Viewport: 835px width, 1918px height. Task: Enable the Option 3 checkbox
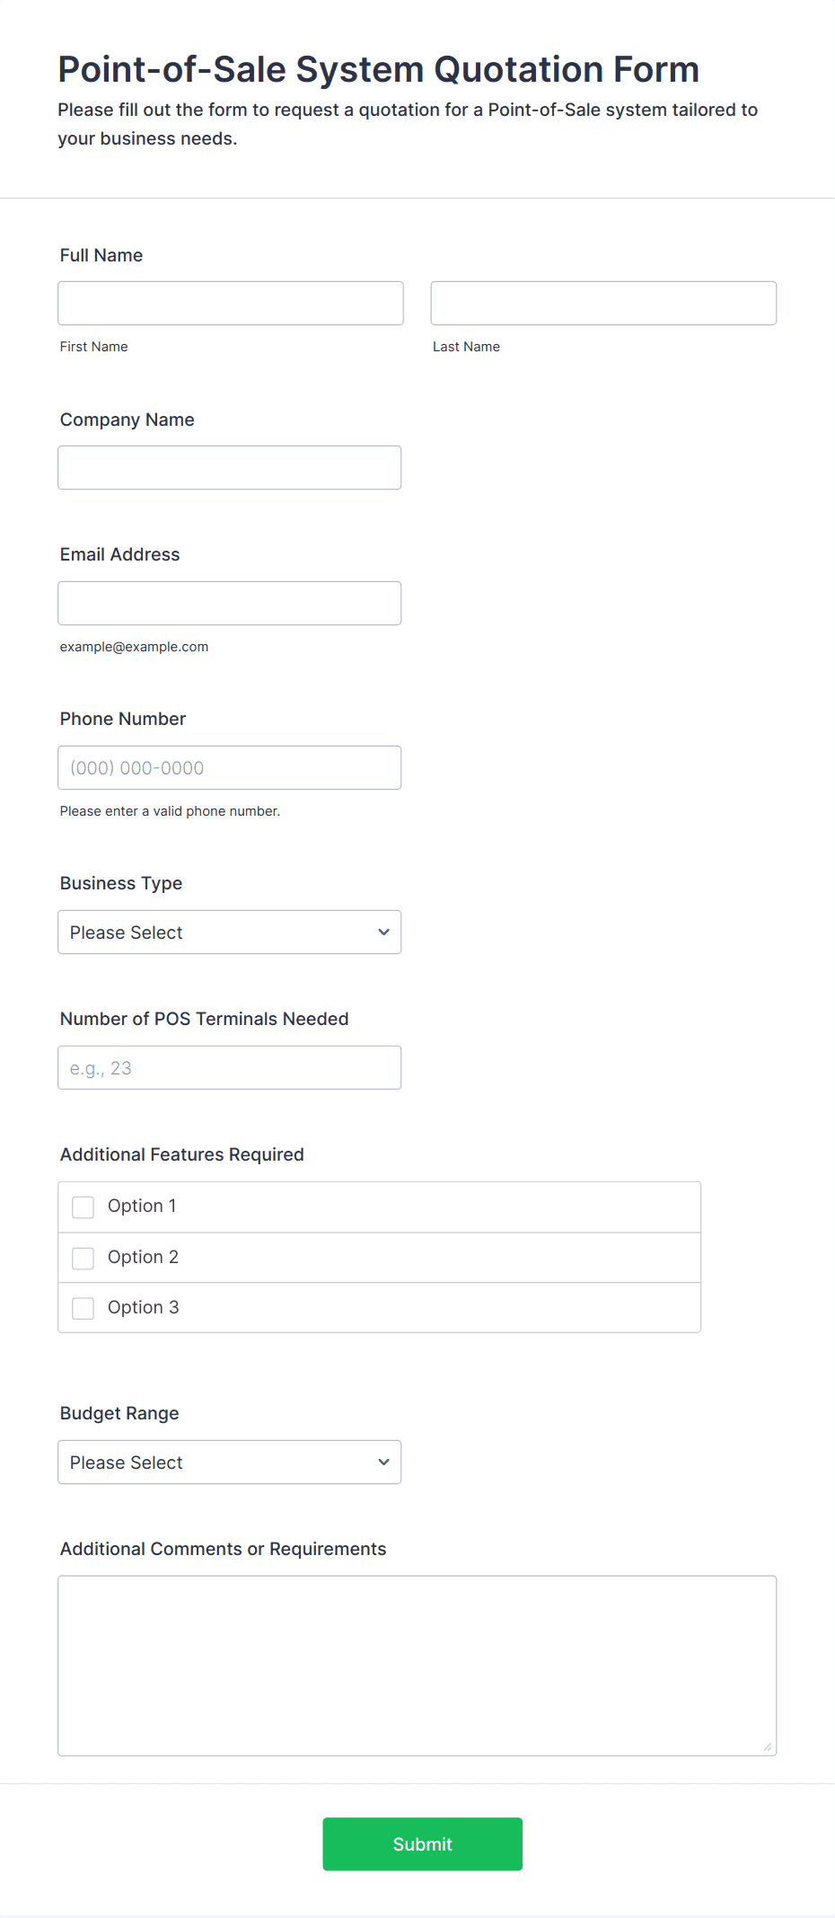[x=83, y=1308]
